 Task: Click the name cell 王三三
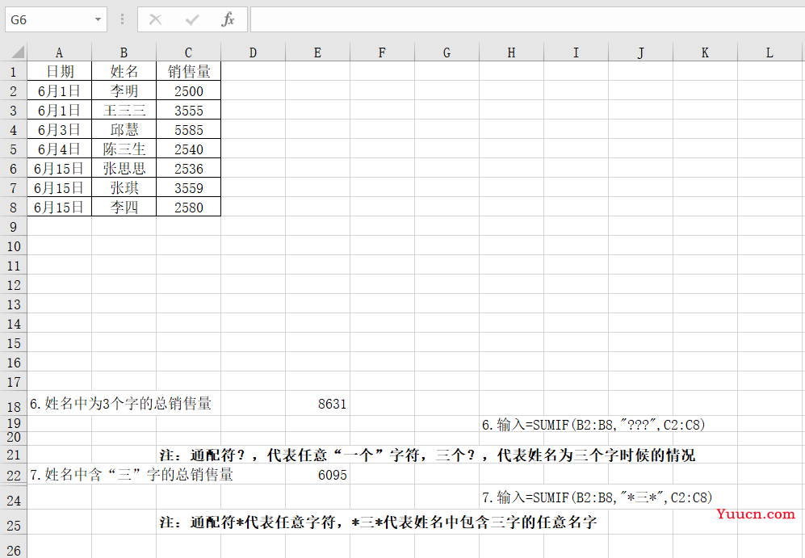pos(124,110)
